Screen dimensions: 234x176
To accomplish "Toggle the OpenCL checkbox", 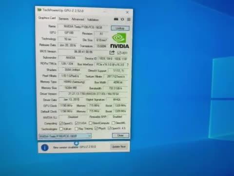I will pos(61,123).
